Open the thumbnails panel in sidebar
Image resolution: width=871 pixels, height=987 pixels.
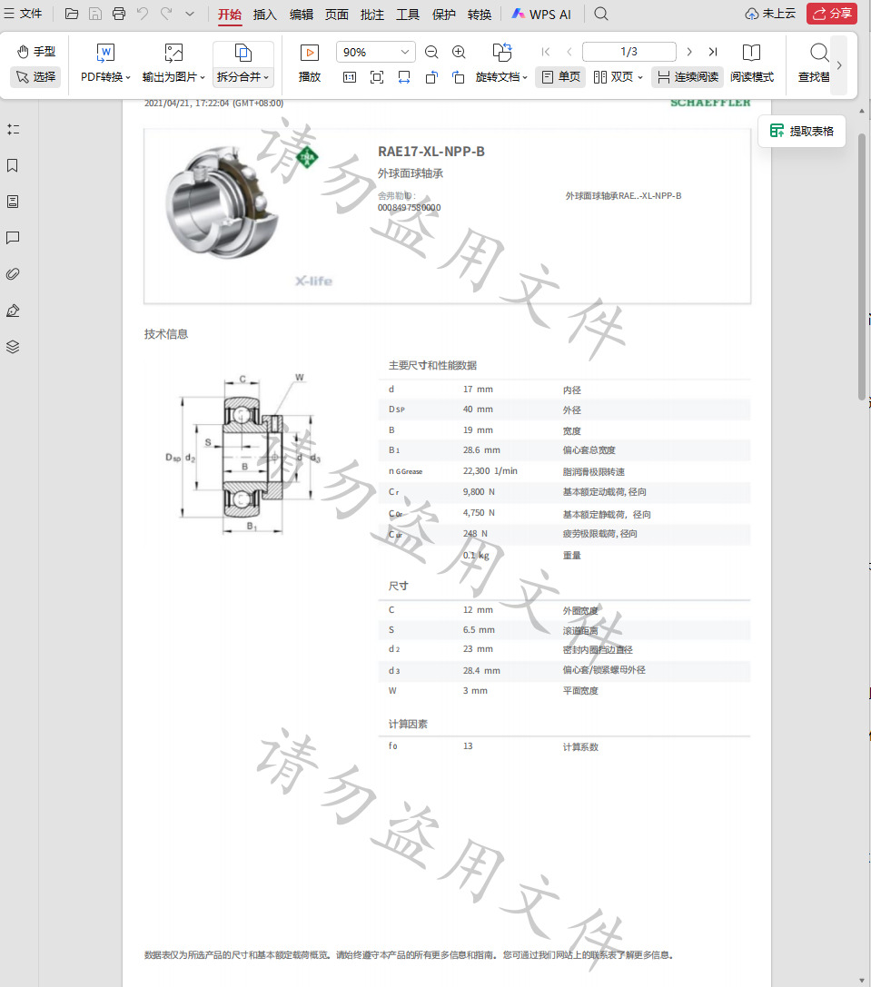[x=13, y=202]
